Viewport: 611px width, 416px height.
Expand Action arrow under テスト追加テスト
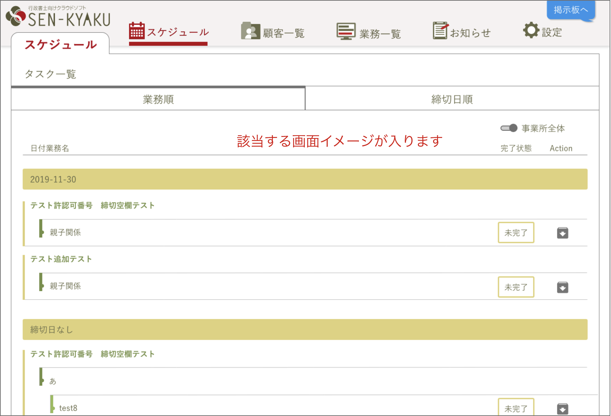[562, 287]
